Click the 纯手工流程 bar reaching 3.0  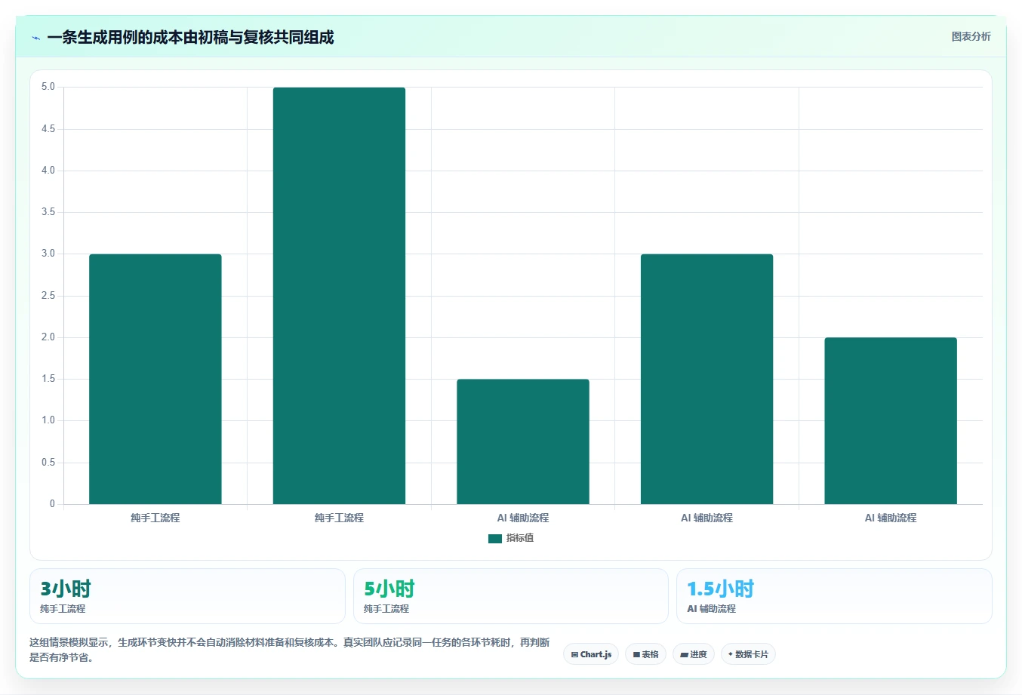[155, 379]
